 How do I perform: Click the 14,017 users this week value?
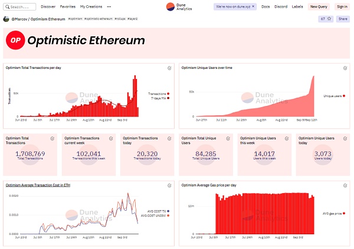pos(264,154)
